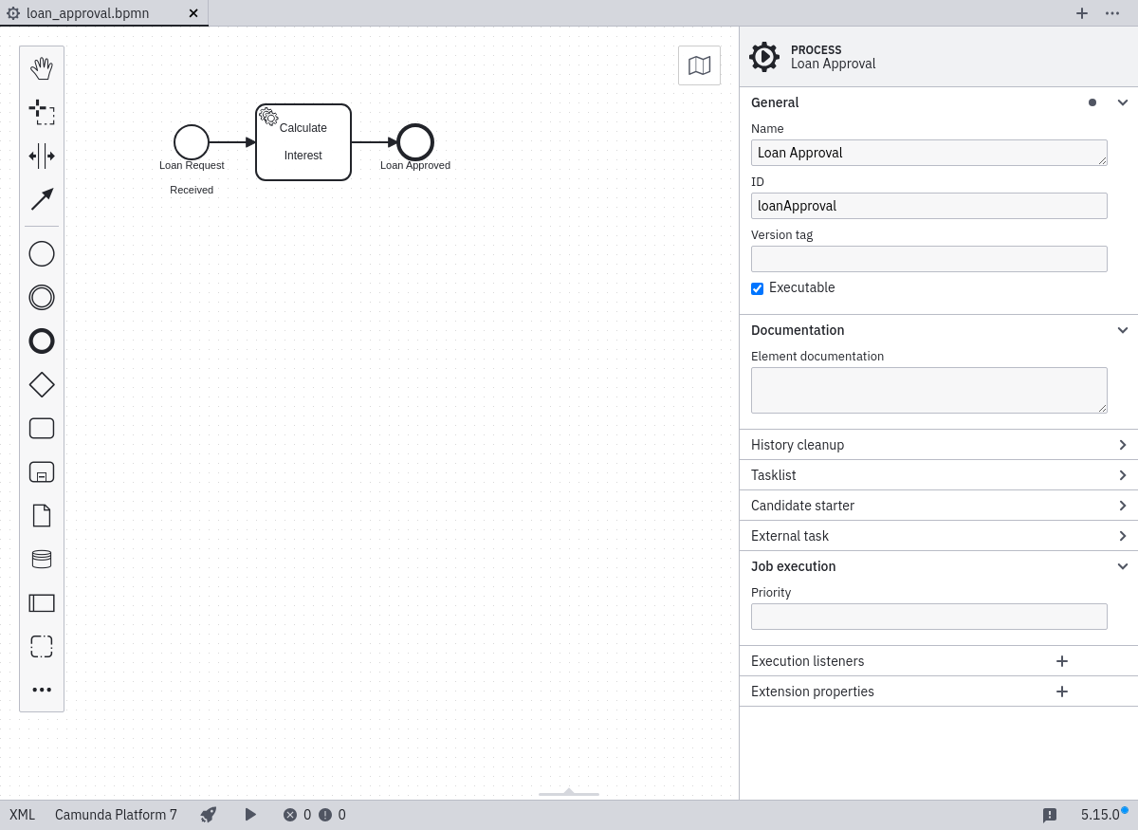Toggle the minimap map icon
Screen dimensions: 1138x830
pos(699,65)
